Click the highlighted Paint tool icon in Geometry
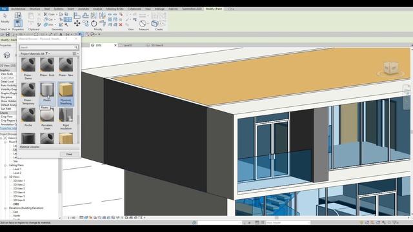 [x=68, y=19]
